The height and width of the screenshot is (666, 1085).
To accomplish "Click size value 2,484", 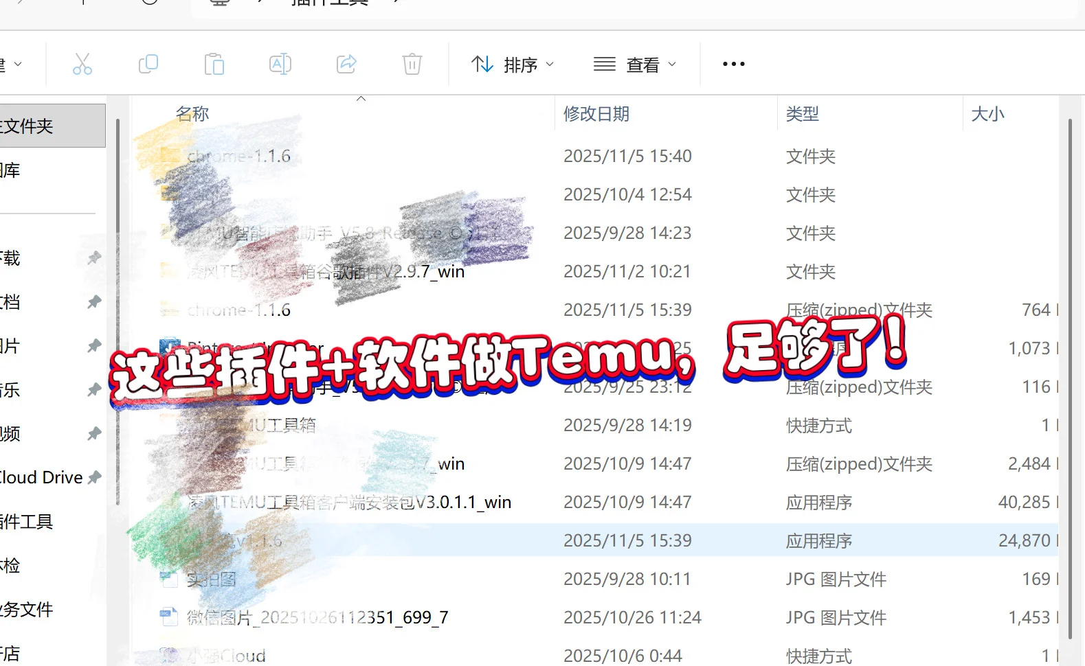I will pos(1029,463).
